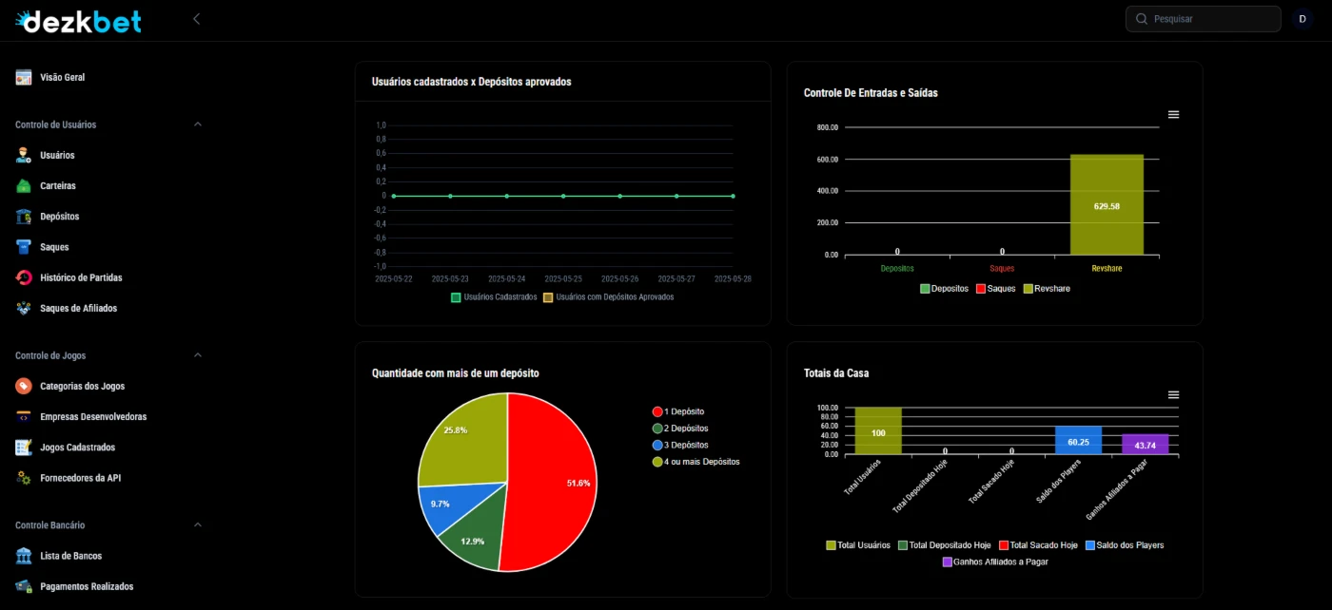Screen dimensions: 1332x610
Task: Open Carteiras via its wallet icon
Action: click(x=24, y=186)
